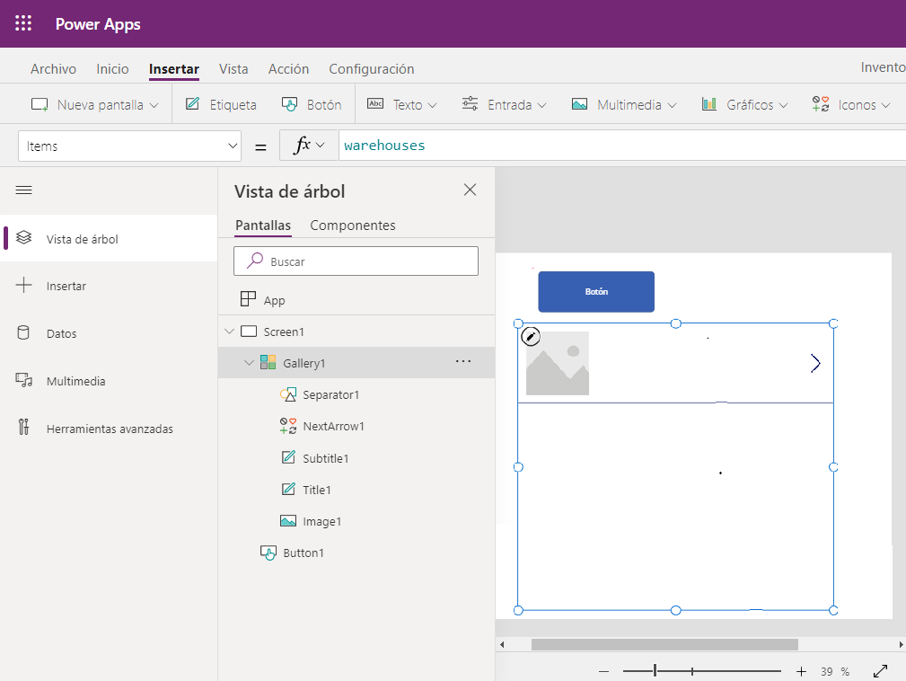
Task: Click the blue Botón on the canvas
Action: [x=596, y=291]
